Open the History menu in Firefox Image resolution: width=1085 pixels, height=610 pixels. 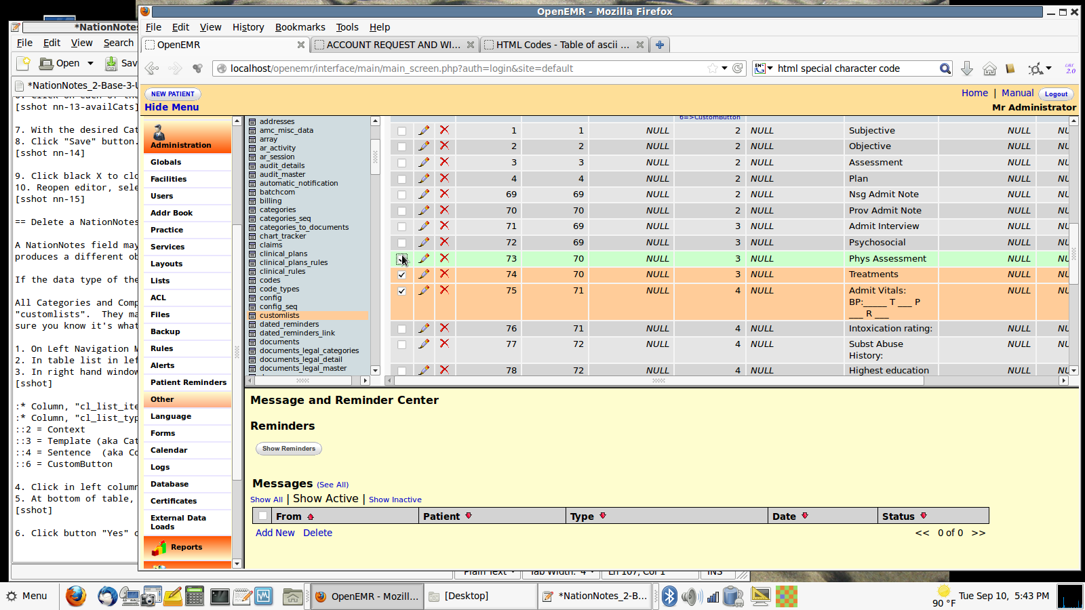[x=248, y=27]
